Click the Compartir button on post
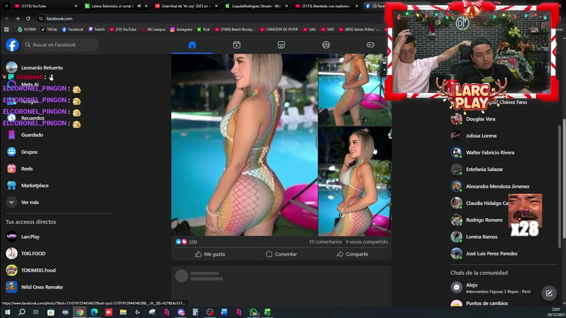 [352, 254]
